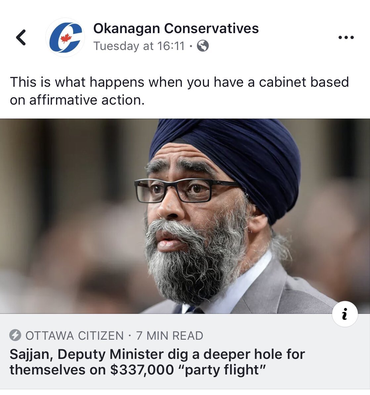Image resolution: width=370 pixels, height=395 pixels.
Task: Tap the grey beard in the article photo
Action: [x=197, y=265]
